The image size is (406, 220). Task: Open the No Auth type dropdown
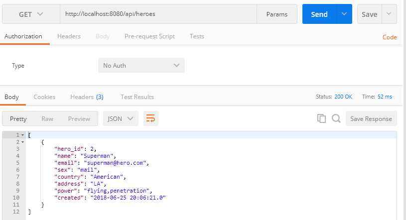click(x=141, y=65)
